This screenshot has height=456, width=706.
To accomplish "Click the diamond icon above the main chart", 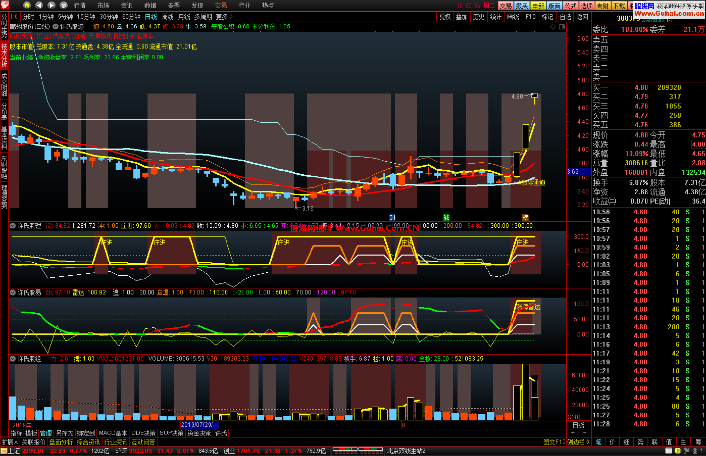I will [553, 27].
